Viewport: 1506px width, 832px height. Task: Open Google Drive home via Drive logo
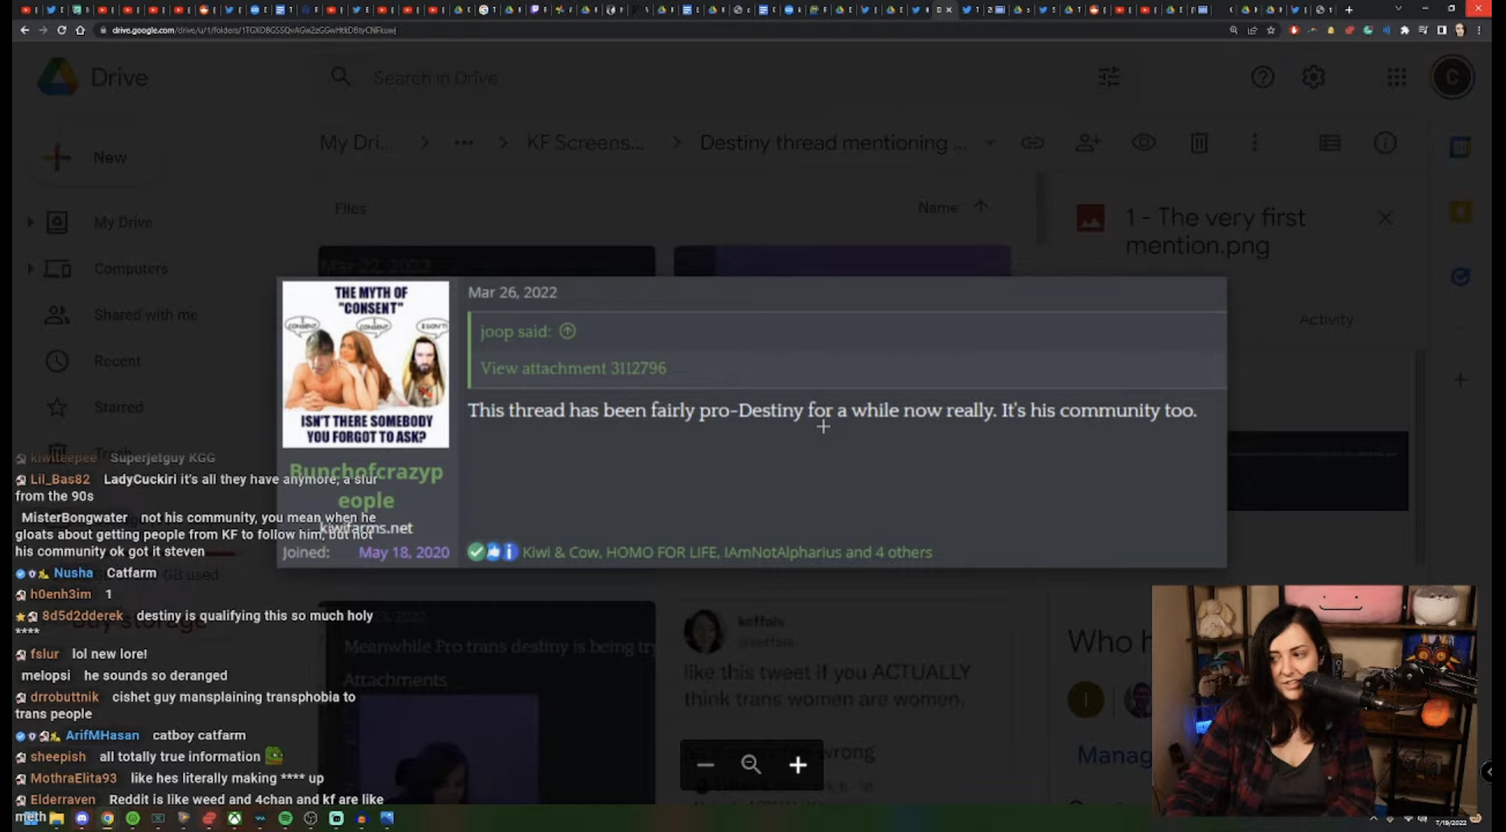93,77
